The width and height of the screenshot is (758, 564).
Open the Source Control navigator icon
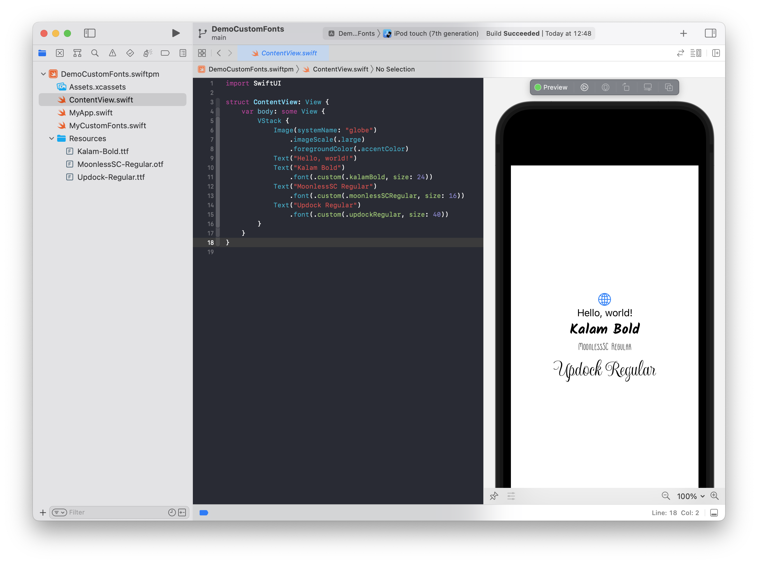click(60, 53)
